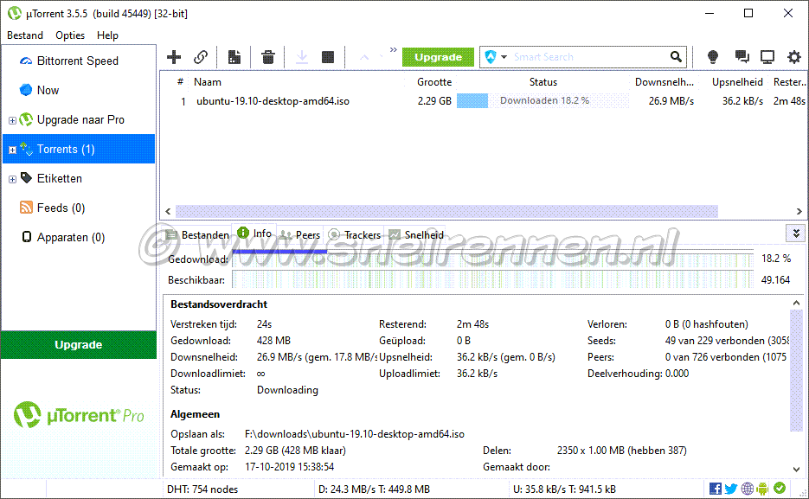Click the Add Torrent plus icon
Viewport: 809px width, 499px height.
(174, 57)
